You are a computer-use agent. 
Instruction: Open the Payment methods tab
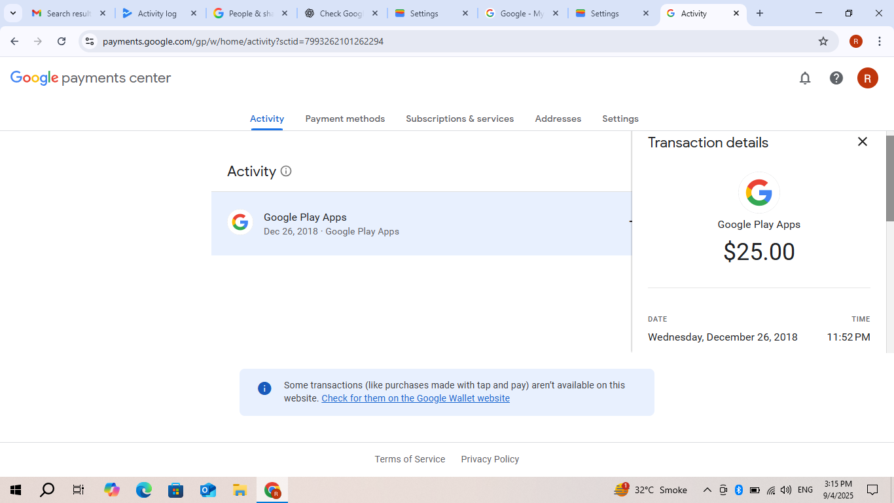click(x=345, y=119)
